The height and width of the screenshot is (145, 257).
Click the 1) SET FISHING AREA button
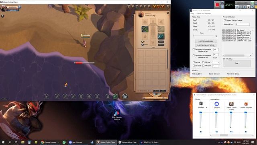(206, 41)
